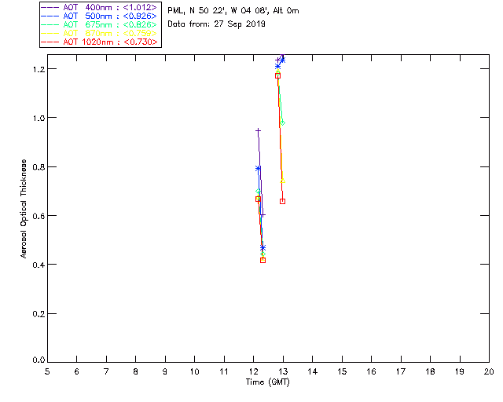Click the x-axis tick label 6
Viewport: 503px width, 402px height.
point(77,371)
